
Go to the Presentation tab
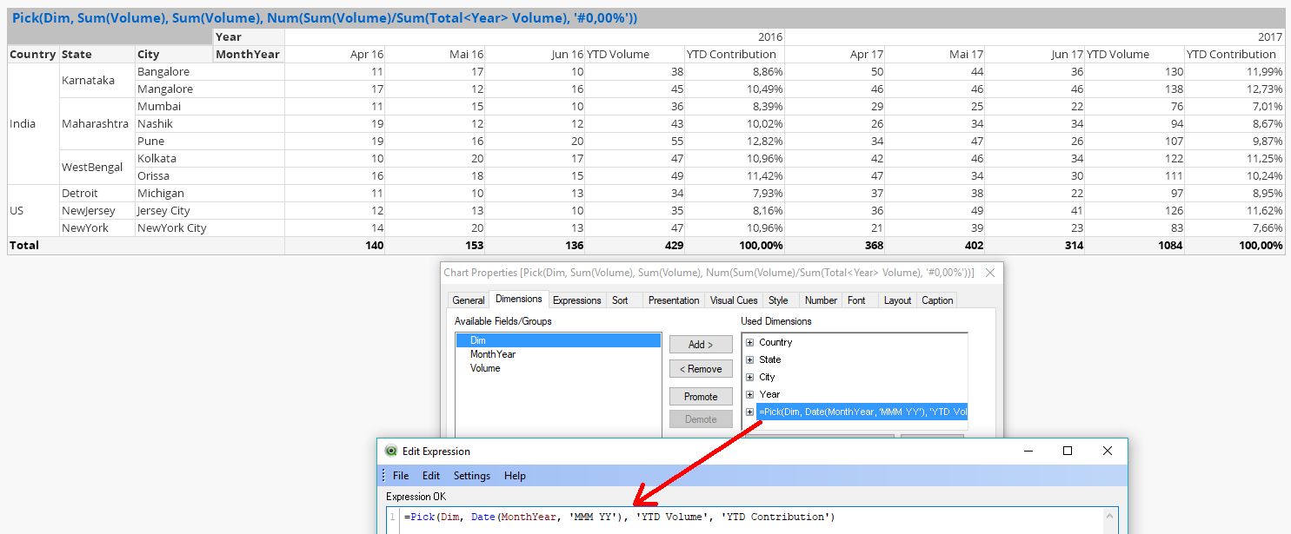(x=674, y=300)
